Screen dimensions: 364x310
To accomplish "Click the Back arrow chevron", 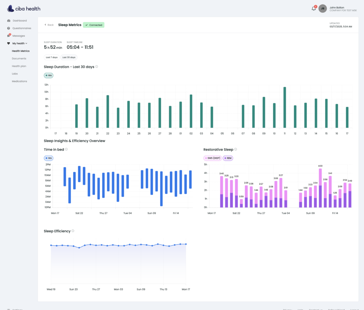I will pos(45,25).
